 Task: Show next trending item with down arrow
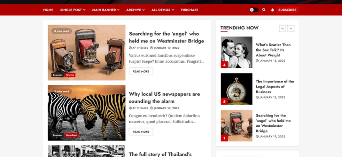(283, 29)
